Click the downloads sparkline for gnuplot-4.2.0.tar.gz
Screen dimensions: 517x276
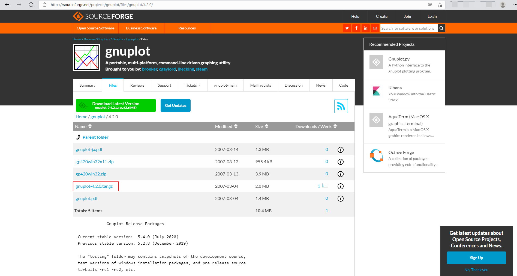(325, 185)
